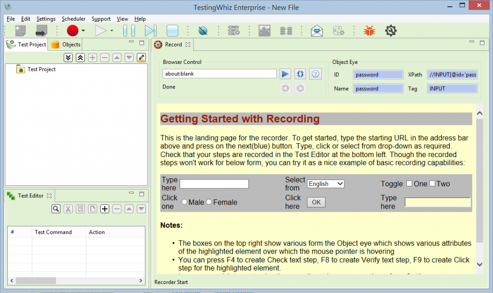493x293 pixels.
Task: Click the Action column header
Action: 116,232
